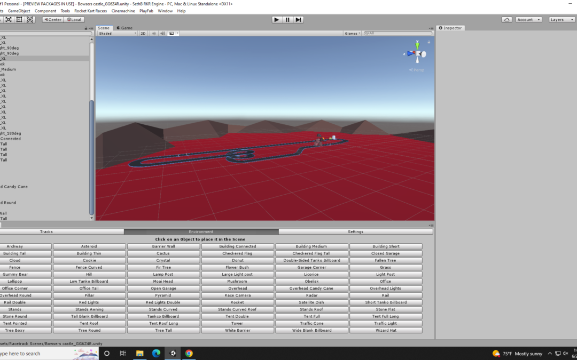Select the Rect transform tool
Screen dimensions: 577x360
coord(19,20)
